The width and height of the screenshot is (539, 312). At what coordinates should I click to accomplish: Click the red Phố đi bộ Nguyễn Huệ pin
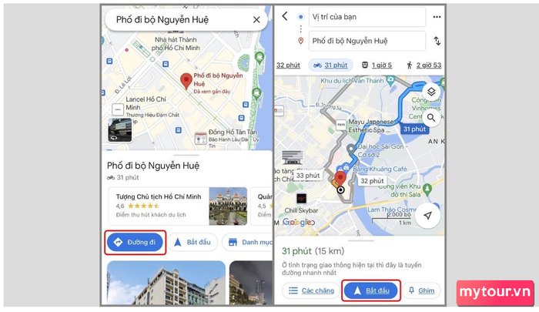pos(186,82)
